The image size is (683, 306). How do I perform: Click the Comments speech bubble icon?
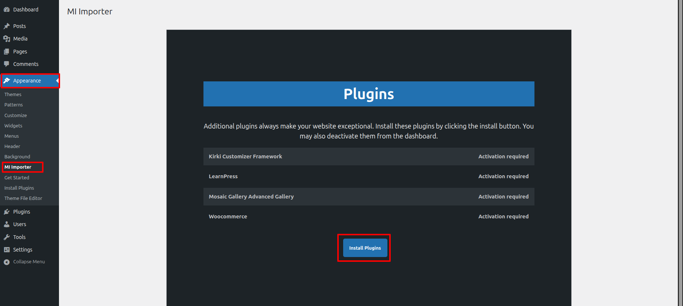pos(7,64)
